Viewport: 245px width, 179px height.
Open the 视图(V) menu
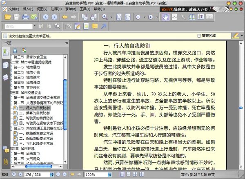(42, 9)
